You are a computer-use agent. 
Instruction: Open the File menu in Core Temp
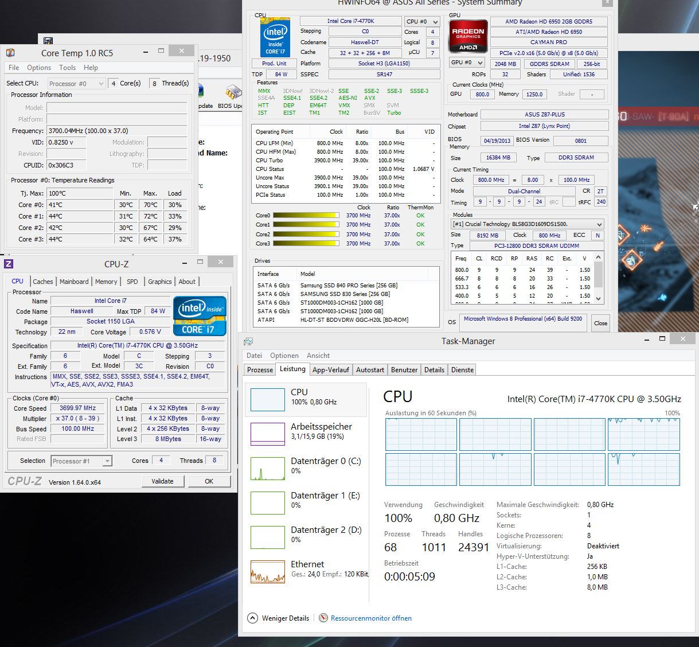point(14,68)
